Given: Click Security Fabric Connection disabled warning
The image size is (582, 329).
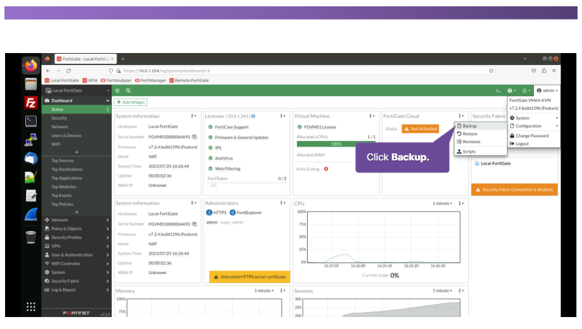Looking at the screenshot, I should (x=514, y=189).
